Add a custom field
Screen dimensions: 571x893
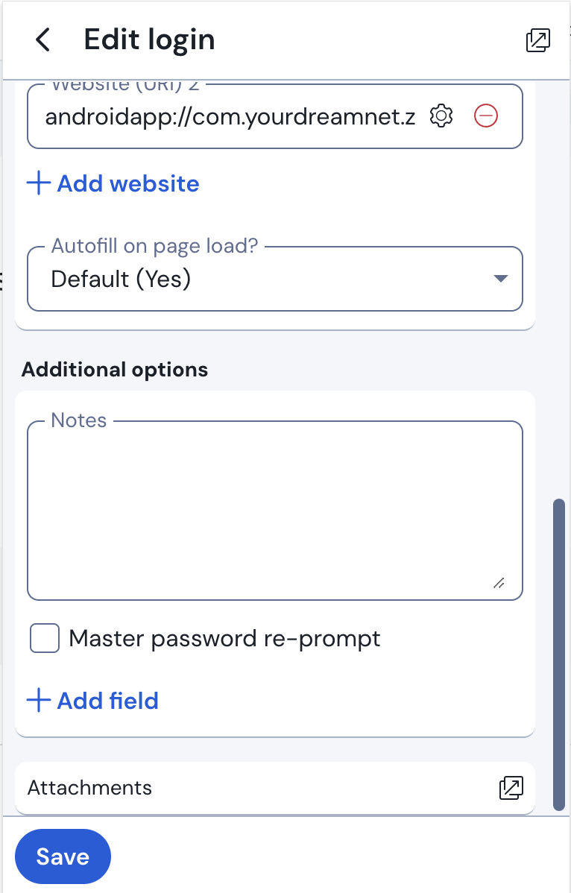coord(92,700)
